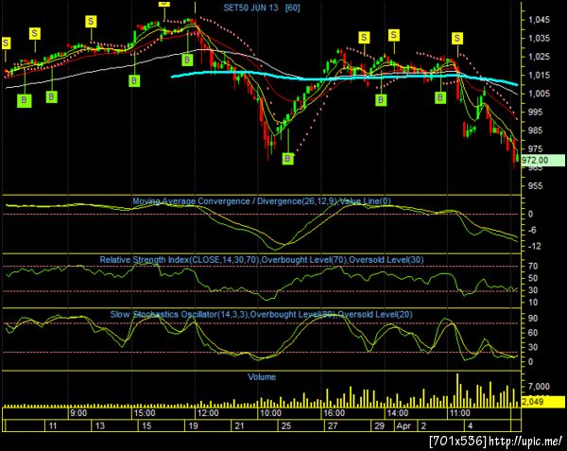
Task: Click the 1,015 price axis value
Action: [540, 75]
